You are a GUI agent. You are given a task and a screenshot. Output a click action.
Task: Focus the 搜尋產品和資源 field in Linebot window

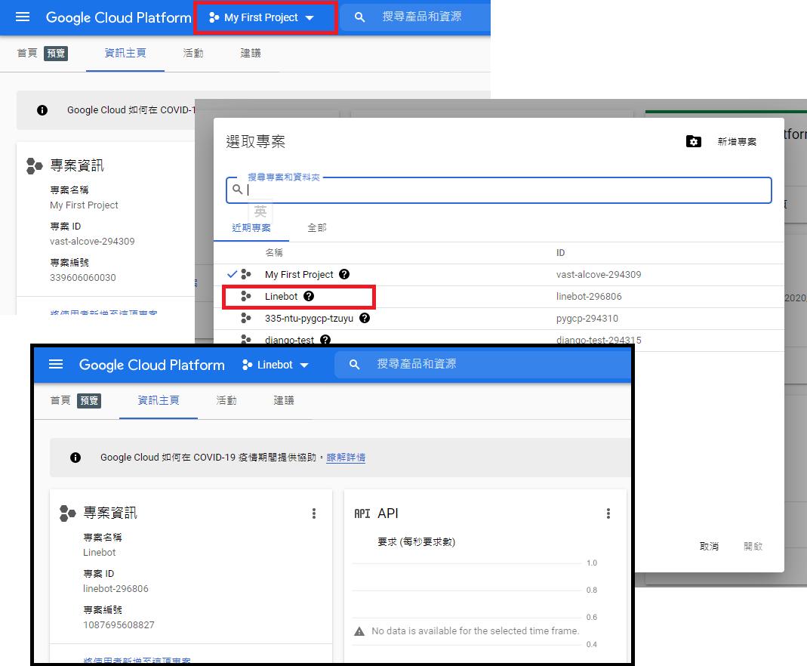[x=417, y=364]
